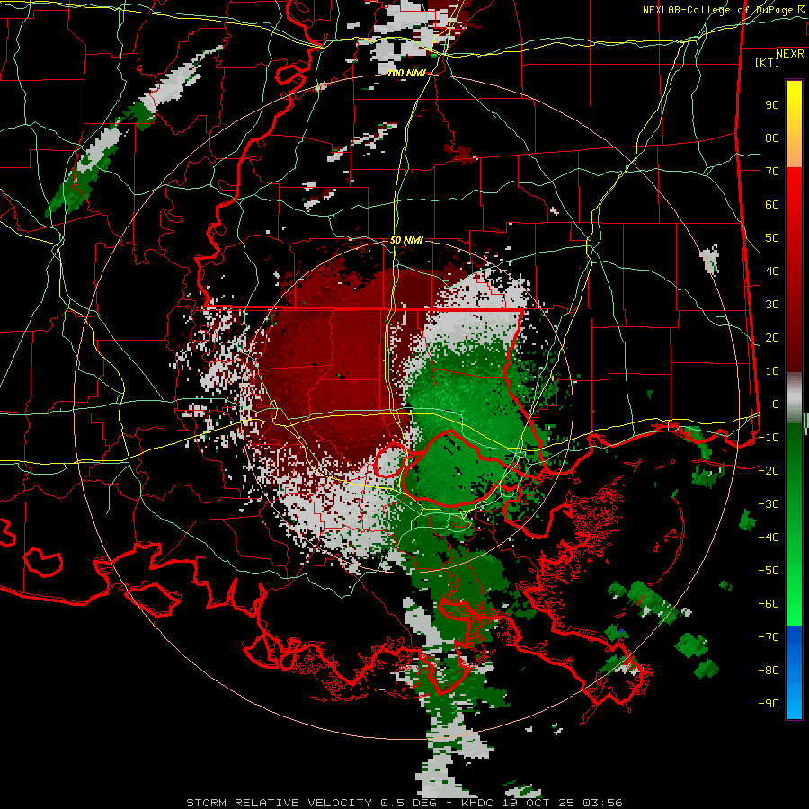Click the 60 value on the velocity scale
This screenshot has width=809, height=809.
tap(772, 204)
